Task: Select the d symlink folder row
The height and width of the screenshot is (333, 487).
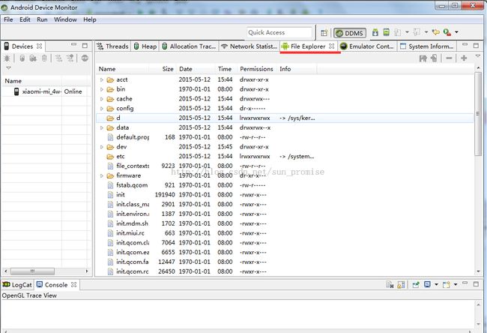Action: [x=285, y=118]
